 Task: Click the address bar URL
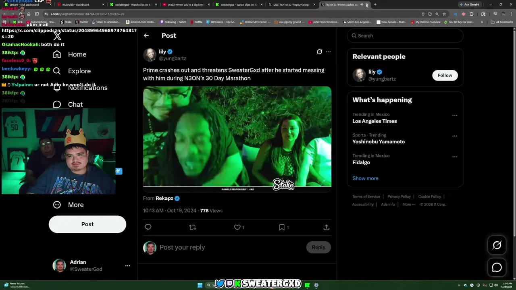[87, 14]
